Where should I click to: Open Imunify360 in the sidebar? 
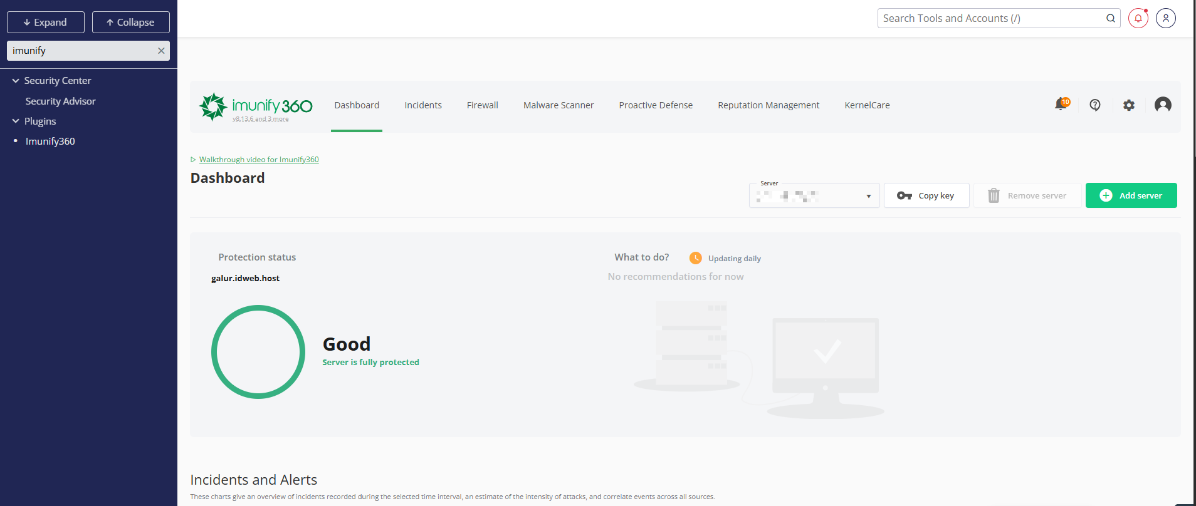pyautogui.click(x=50, y=142)
